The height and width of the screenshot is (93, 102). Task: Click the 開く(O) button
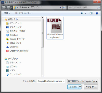(73, 87)
